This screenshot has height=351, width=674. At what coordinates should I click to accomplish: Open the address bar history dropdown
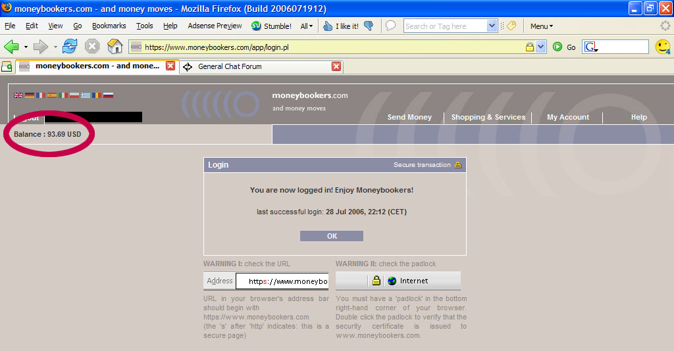point(541,47)
